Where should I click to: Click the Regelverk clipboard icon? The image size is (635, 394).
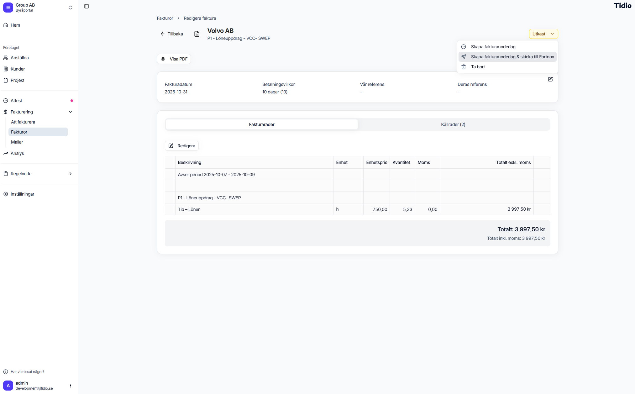(6, 174)
